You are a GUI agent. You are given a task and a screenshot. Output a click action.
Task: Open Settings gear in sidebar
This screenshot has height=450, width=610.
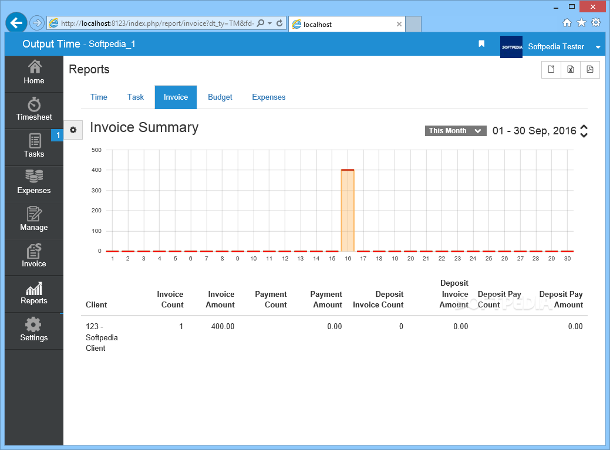[x=33, y=324]
